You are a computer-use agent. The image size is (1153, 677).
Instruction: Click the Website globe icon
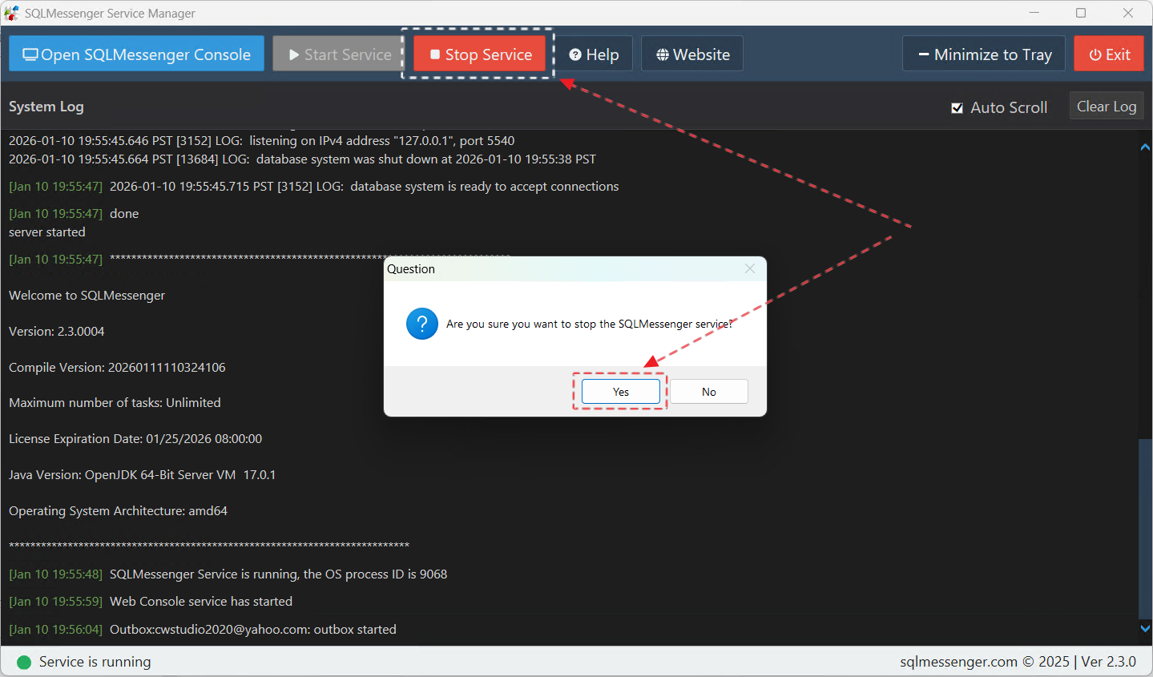(663, 54)
